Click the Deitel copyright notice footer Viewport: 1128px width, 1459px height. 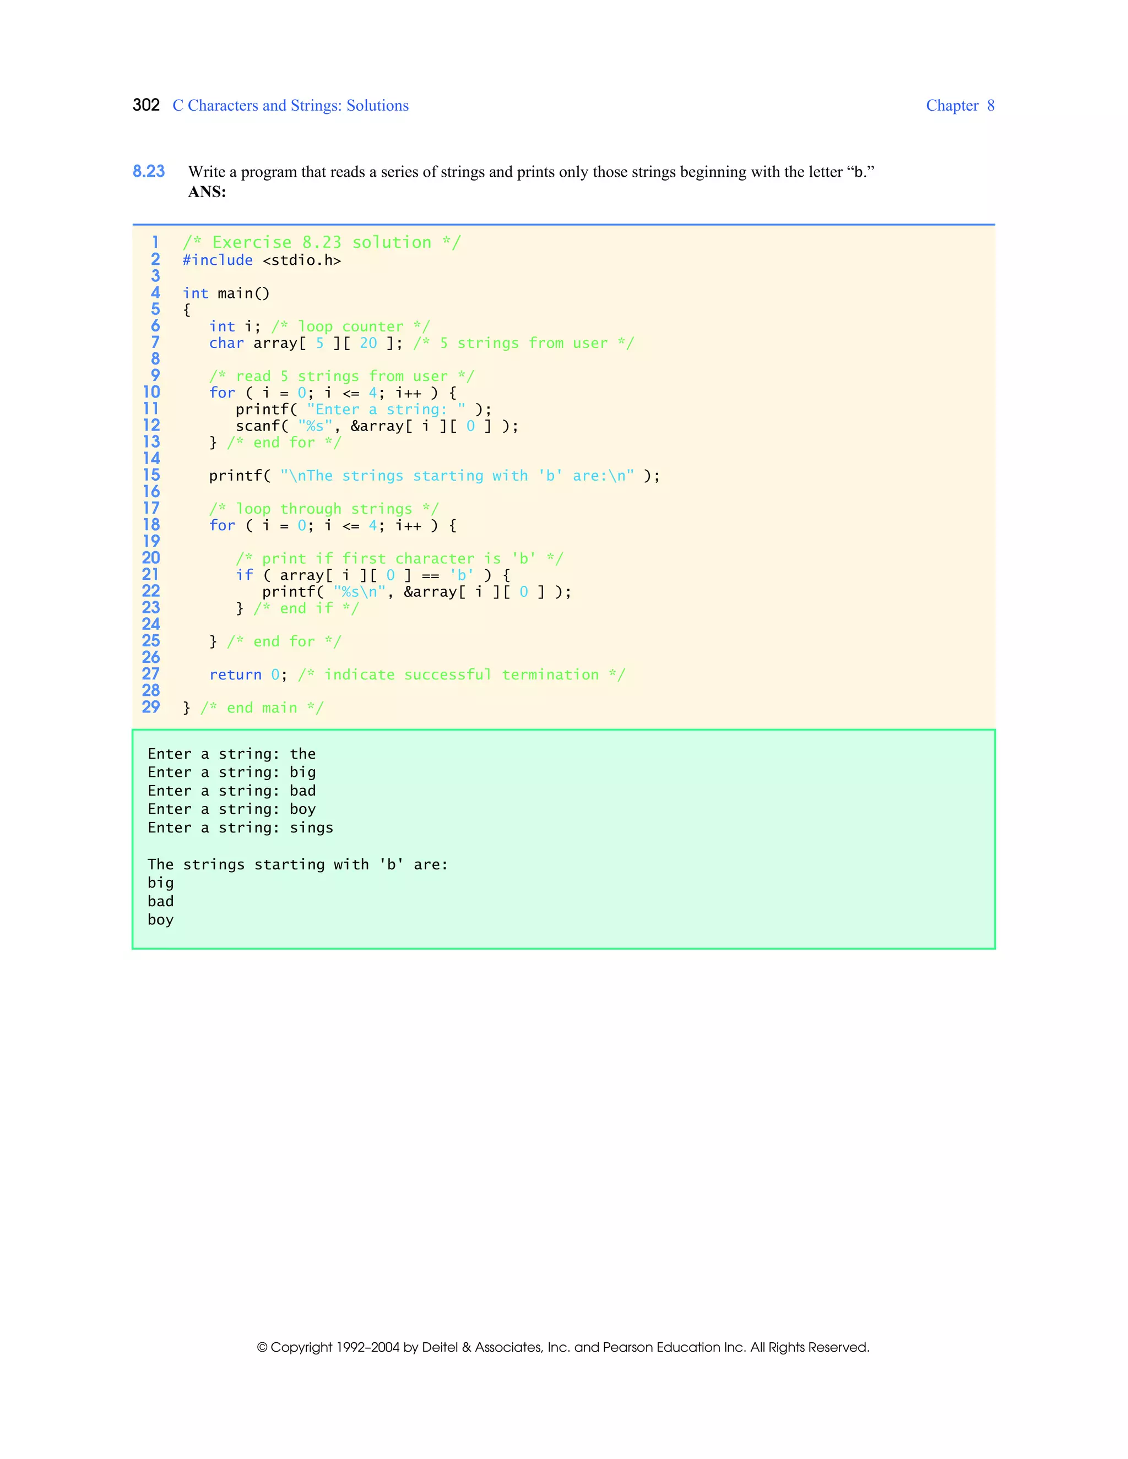click(563, 1347)
